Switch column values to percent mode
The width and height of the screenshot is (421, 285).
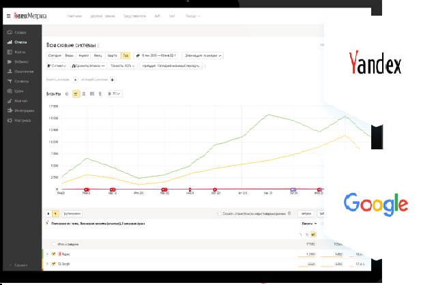(306, 235)
